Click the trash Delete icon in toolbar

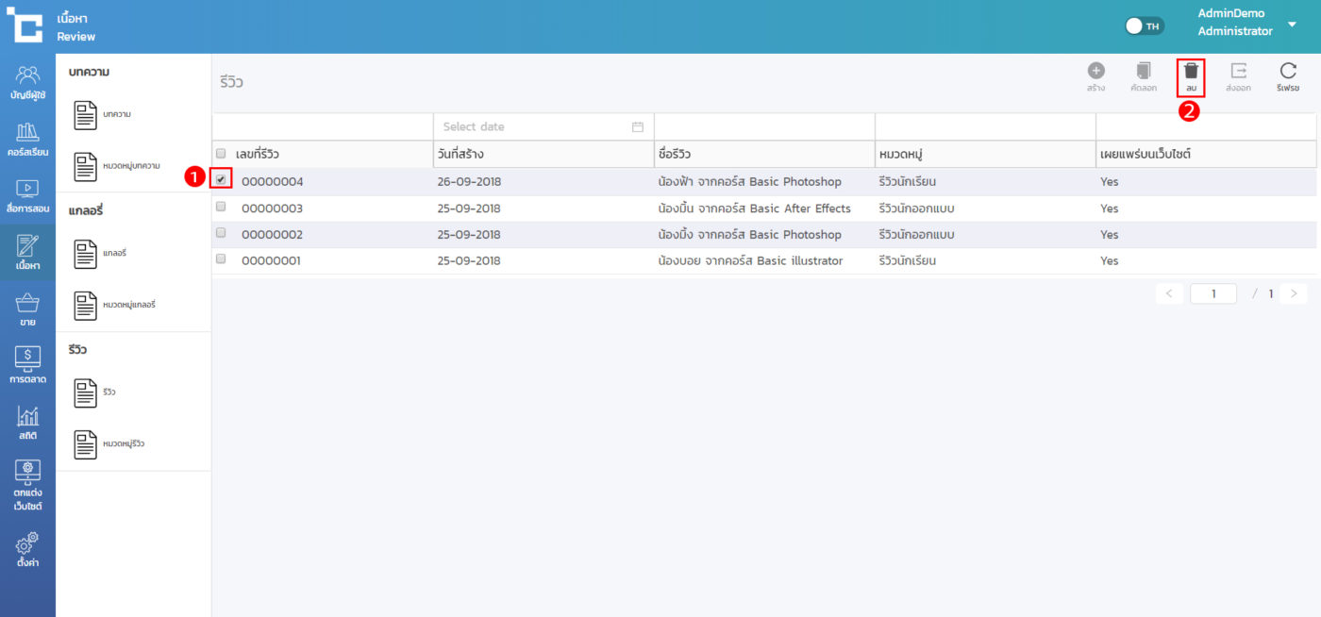click(x=1191, y=72)
